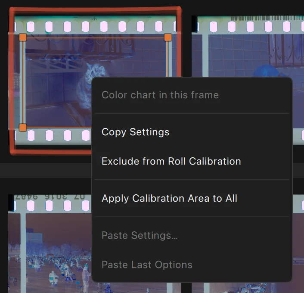
Task: Click the Paste Settings… menu entry
Action: tap(192, 235)
